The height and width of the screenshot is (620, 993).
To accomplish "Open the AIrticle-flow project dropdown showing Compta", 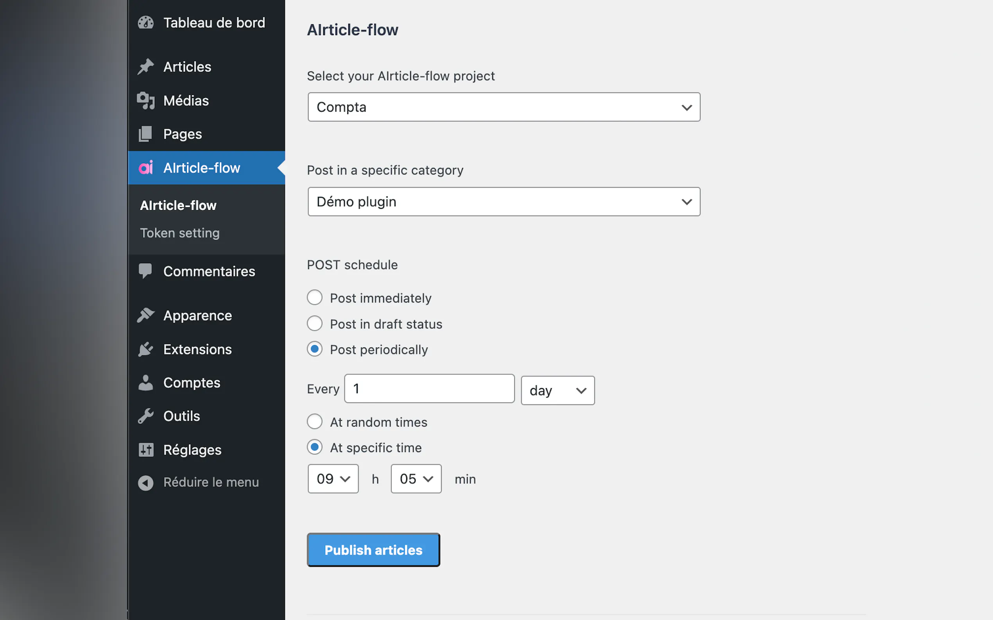I will click(504, 107).
